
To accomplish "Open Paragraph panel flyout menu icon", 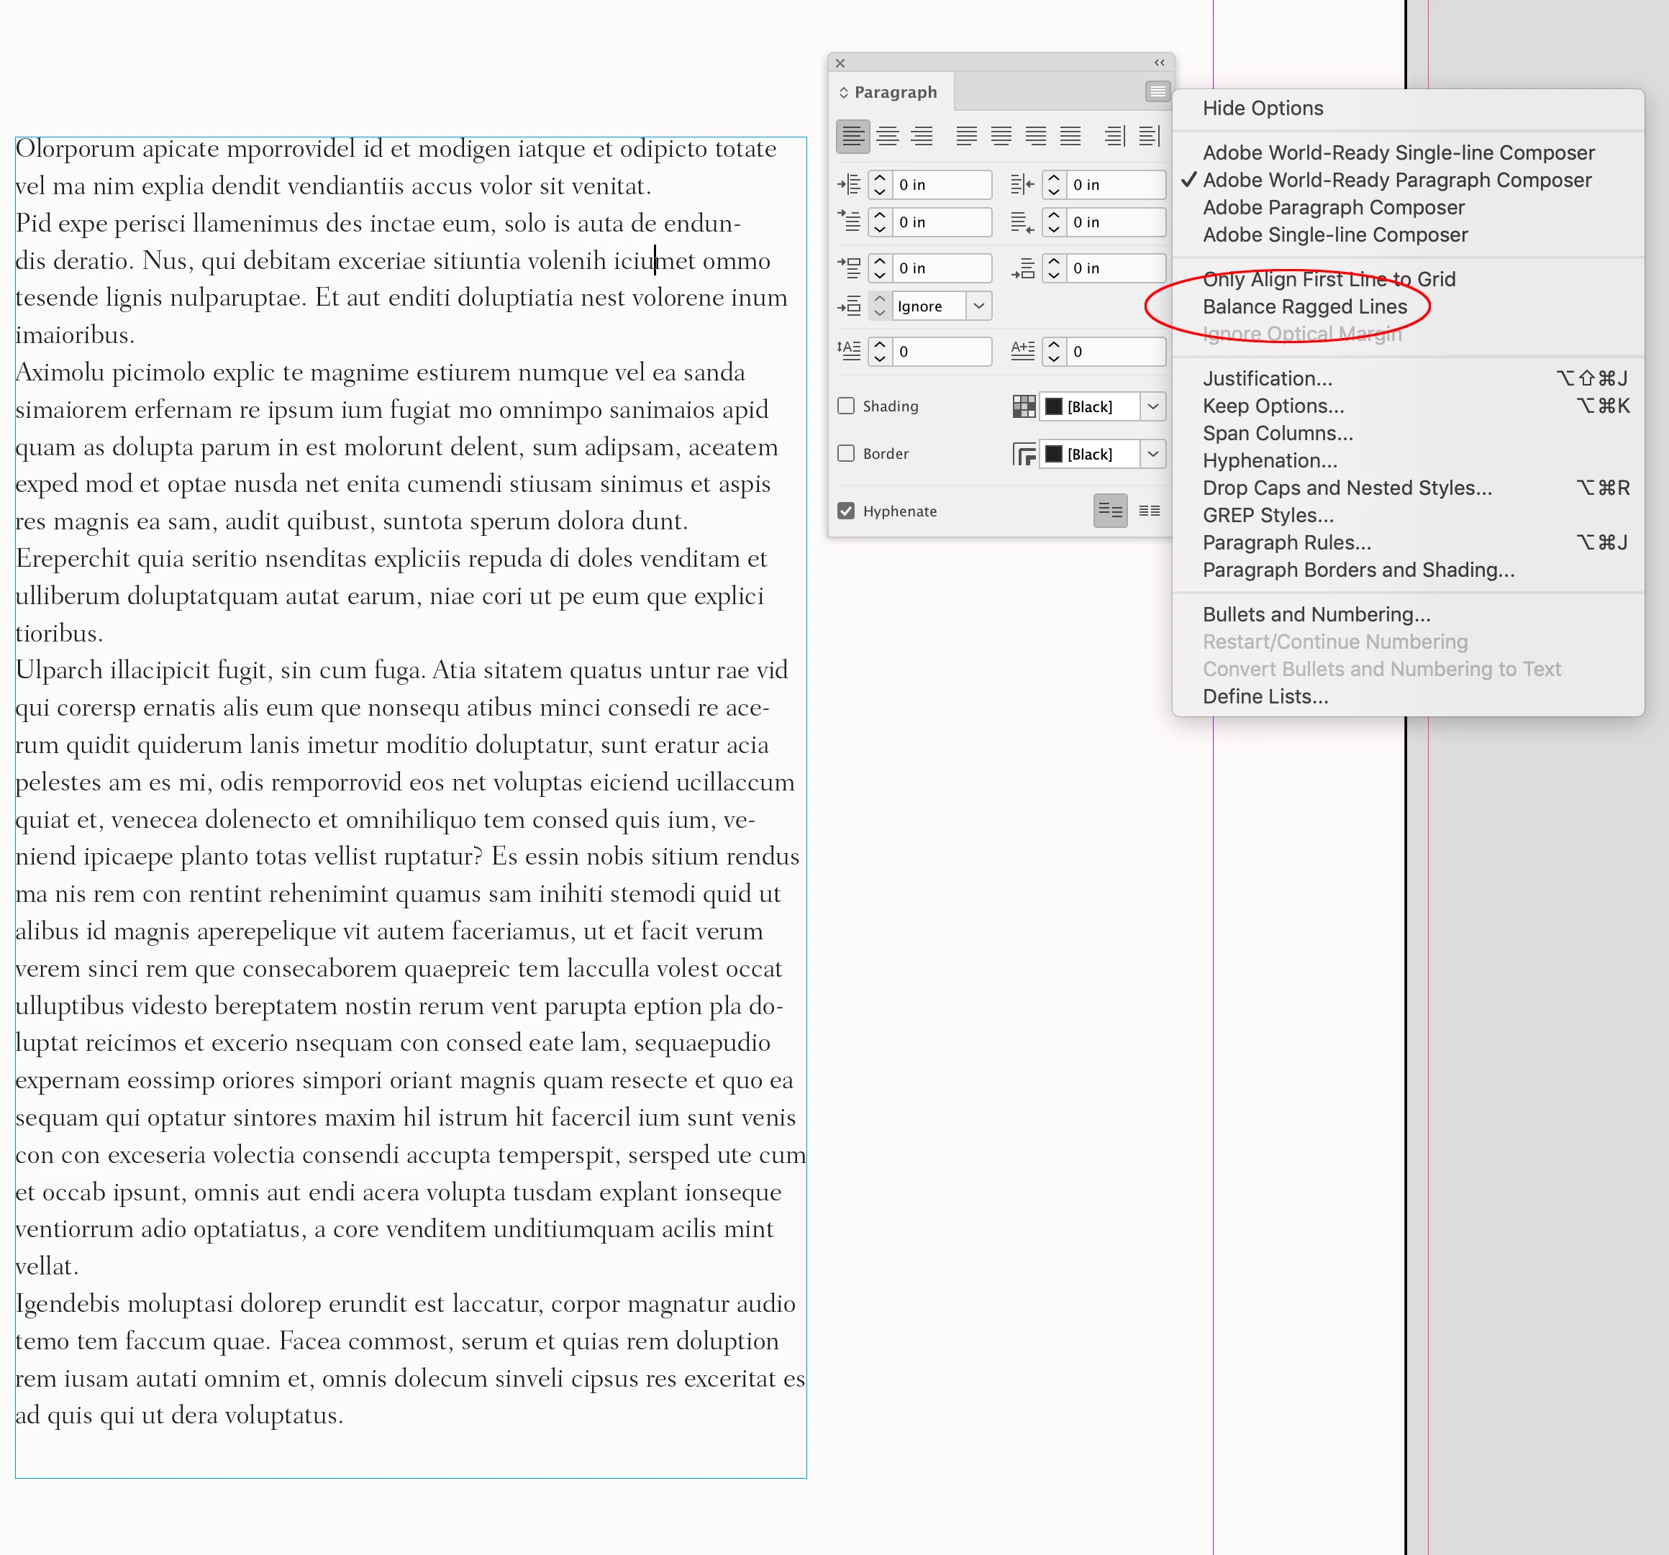I will [1157, 91].
